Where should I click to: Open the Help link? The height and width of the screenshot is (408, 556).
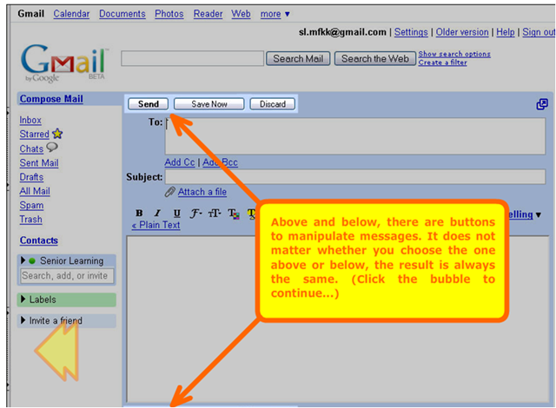click(506, 32)
